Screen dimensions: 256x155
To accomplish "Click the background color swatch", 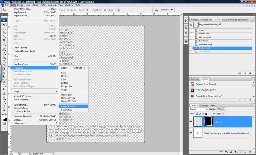I will tap(5, 119).
